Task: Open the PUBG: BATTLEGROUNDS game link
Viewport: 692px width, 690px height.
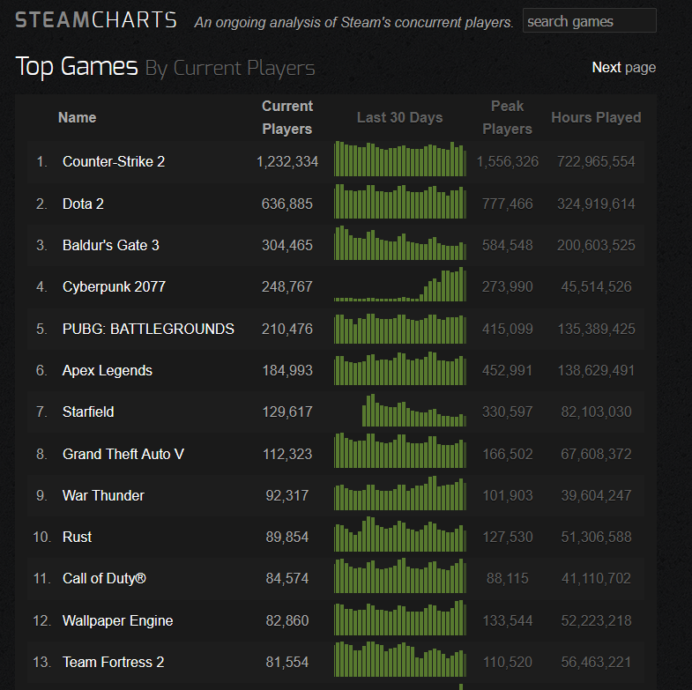Action: pos(148,329)
